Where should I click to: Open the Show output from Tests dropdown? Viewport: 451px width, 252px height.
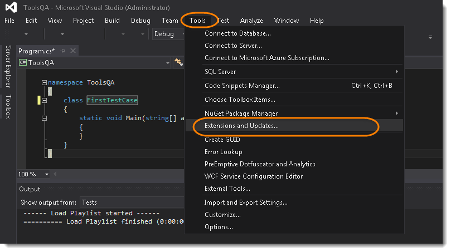coord(132,202)
